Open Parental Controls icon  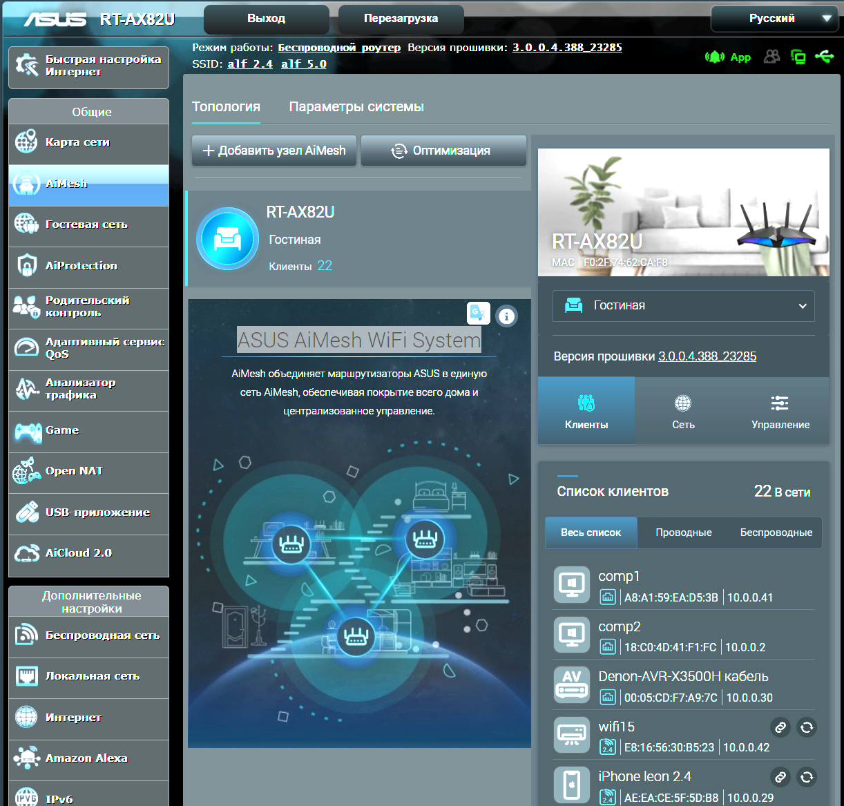[27, 307]
